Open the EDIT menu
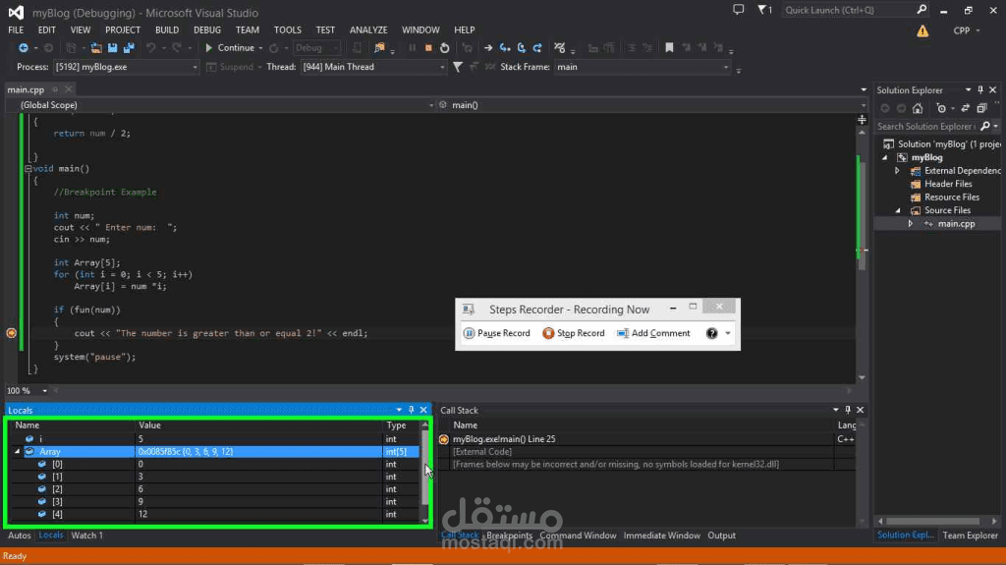Viewport: 1006px width, 565px height. point(47,30)
